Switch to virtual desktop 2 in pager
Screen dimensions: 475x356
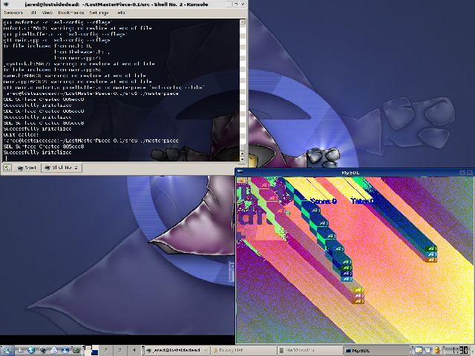click(x=105, y=350)
